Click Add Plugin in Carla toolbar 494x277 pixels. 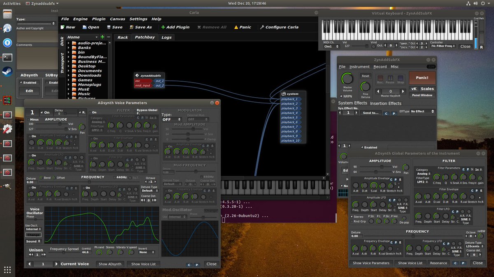pyautogui.click(x=175, y=27)
